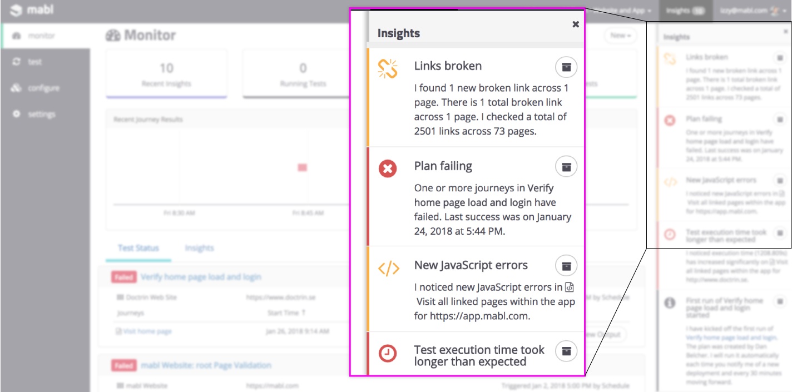Archive the Plan failing insight

(x=566, y=167)
